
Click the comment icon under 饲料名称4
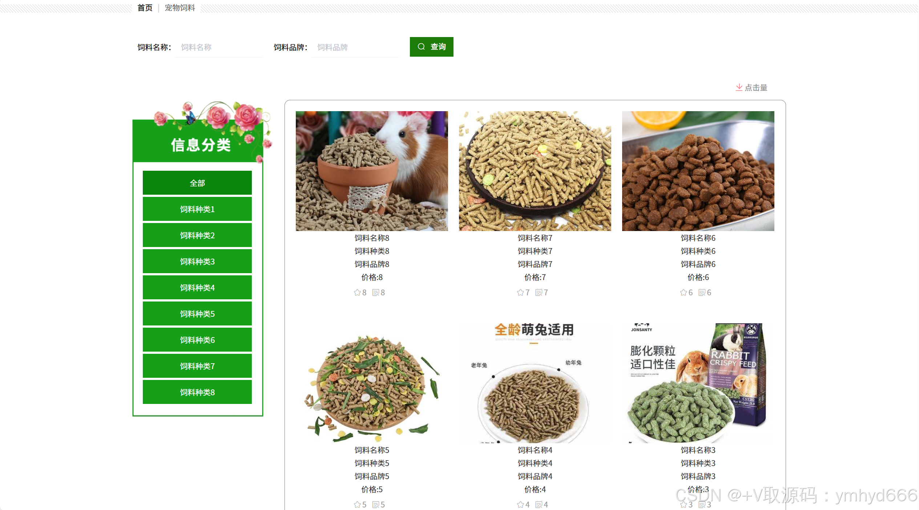539,505
